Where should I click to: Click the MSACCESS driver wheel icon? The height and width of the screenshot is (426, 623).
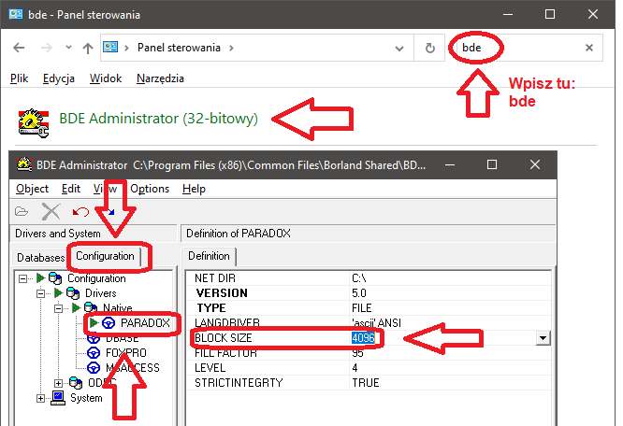tap(94, 368)
